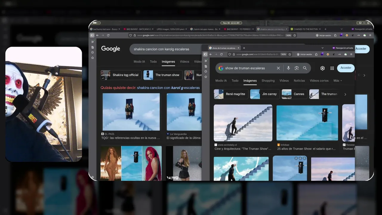Screen dimensions: 382x215
Task: Show more chips arrow in back window
Action: coord(364,75)
